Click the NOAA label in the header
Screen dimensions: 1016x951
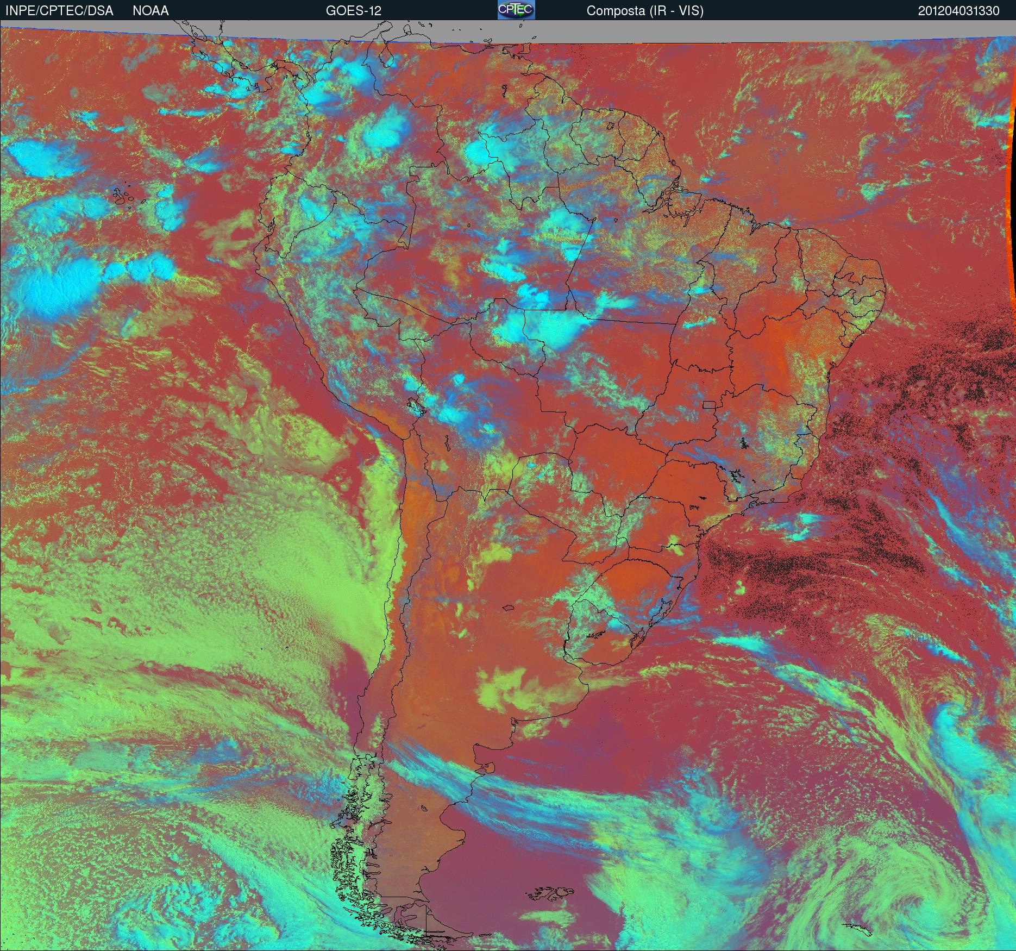tap(150, 11)
